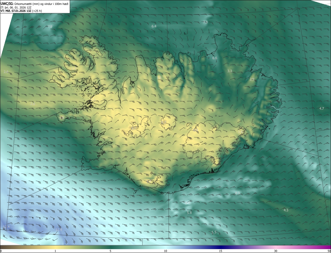Click the 6.6 value label in the northeast
Viewport: 331px width, 253px height.
pyautogui.click(x=215, y=58)
